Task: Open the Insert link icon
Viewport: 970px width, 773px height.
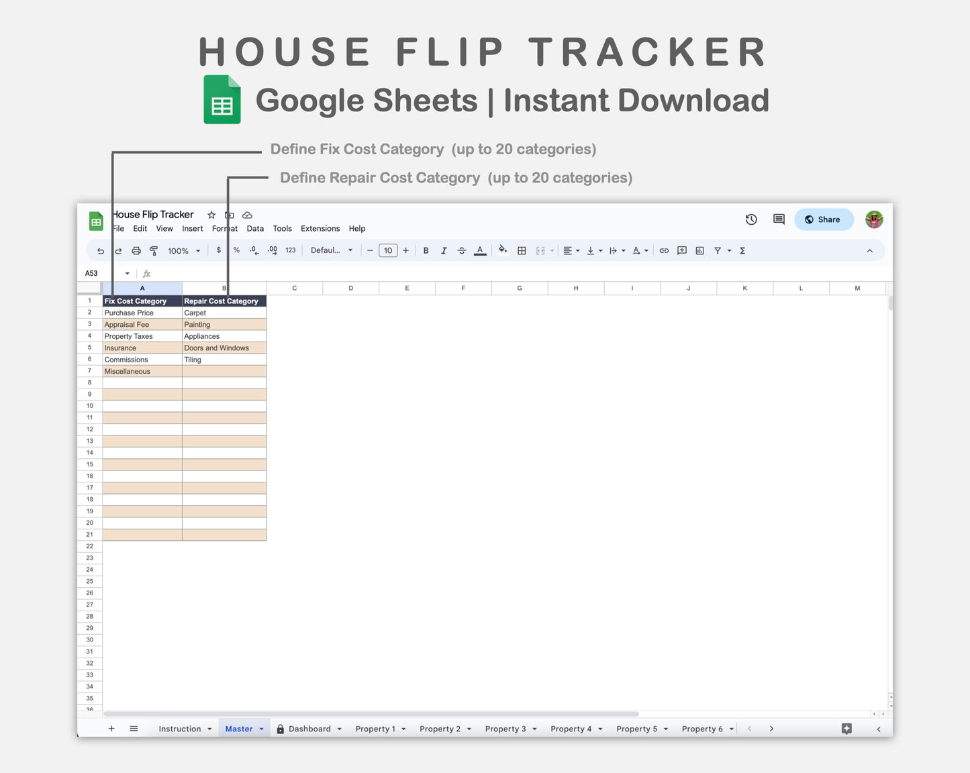Action: pos(664,250)
